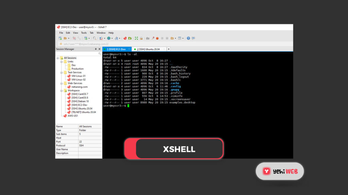Switch to the [SSH] Ubuntu 20.04 tab

(148, 49)
